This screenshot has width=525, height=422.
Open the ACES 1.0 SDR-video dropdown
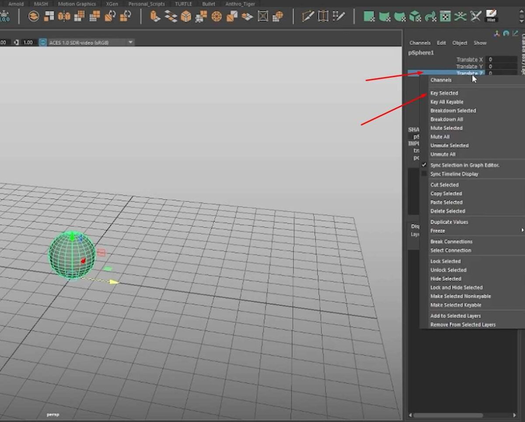tap(130, 42)
